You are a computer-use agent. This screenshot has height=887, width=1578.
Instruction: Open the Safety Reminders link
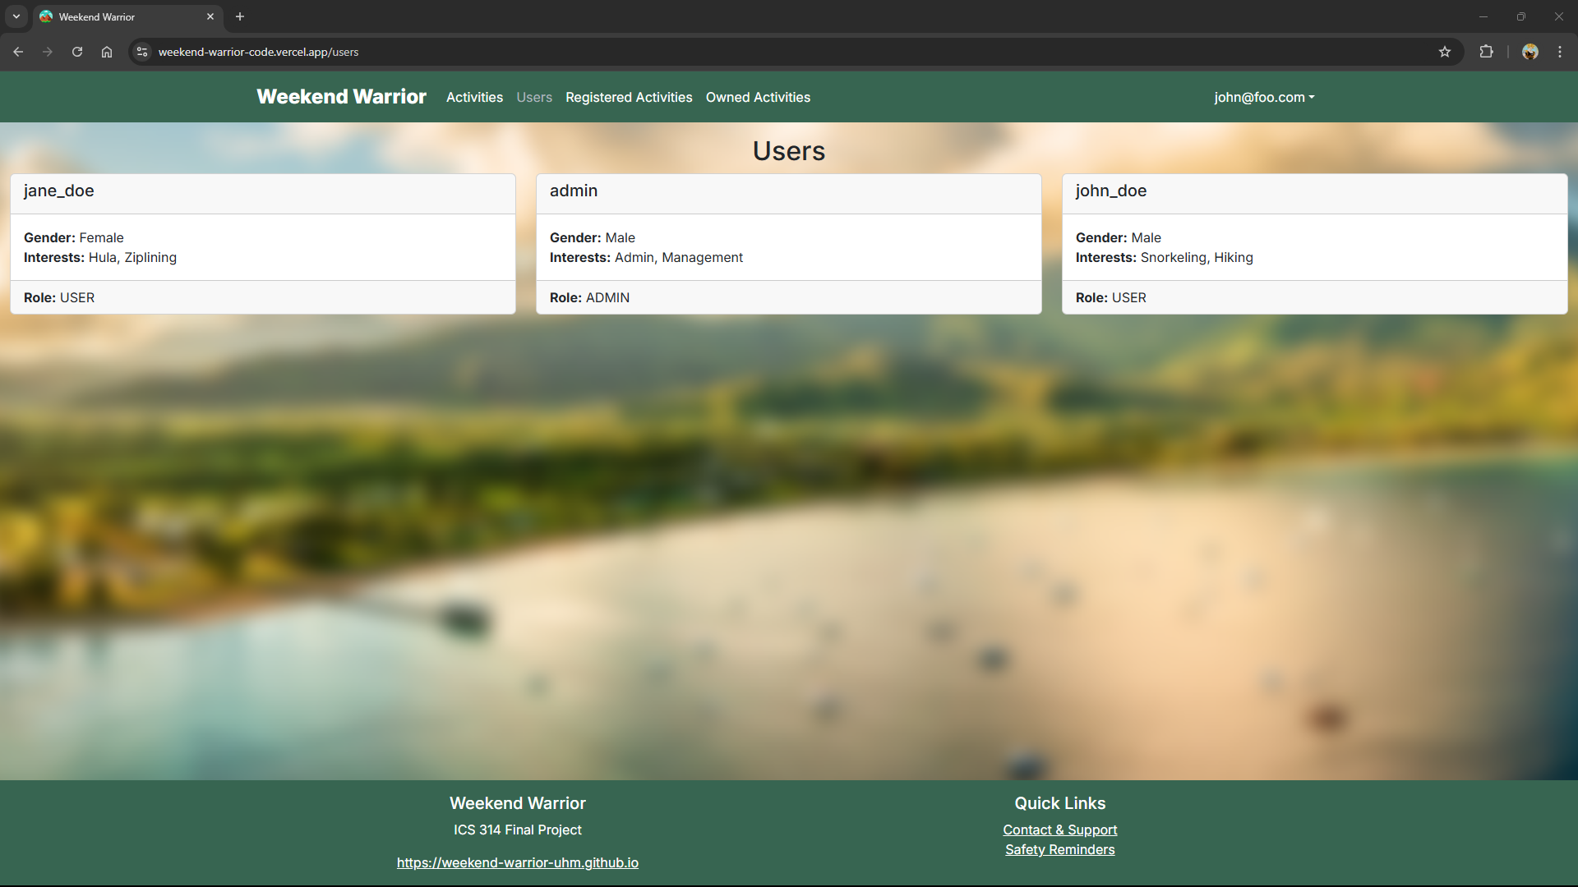(x=1059, y=849)
